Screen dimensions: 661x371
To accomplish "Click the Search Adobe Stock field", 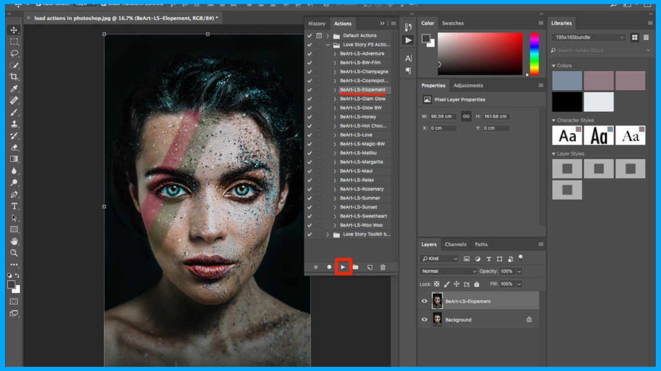I will [601, 50].
